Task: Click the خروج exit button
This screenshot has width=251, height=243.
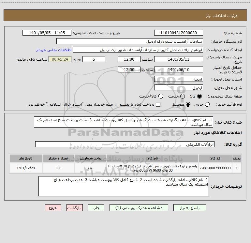Action: [53, 208]
